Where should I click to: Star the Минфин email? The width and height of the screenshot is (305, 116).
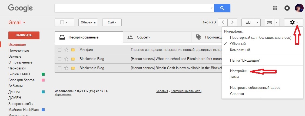66,50
